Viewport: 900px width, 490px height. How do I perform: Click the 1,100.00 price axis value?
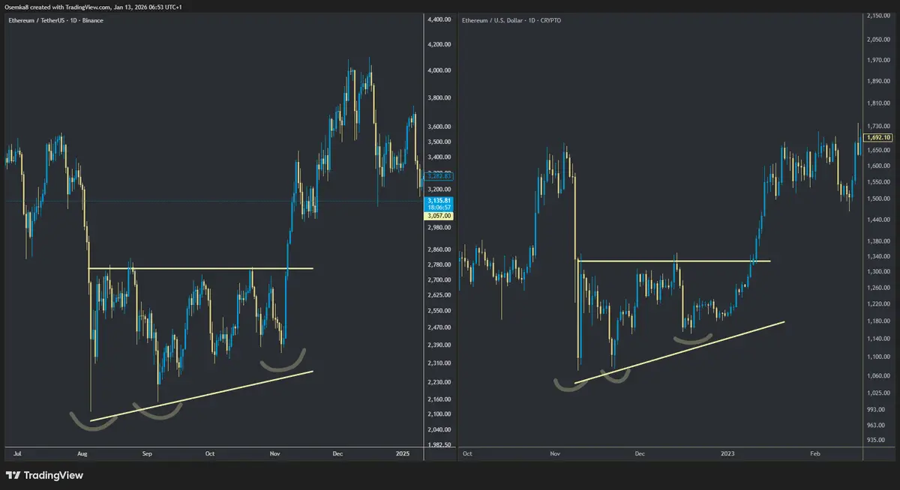(877, 355)
